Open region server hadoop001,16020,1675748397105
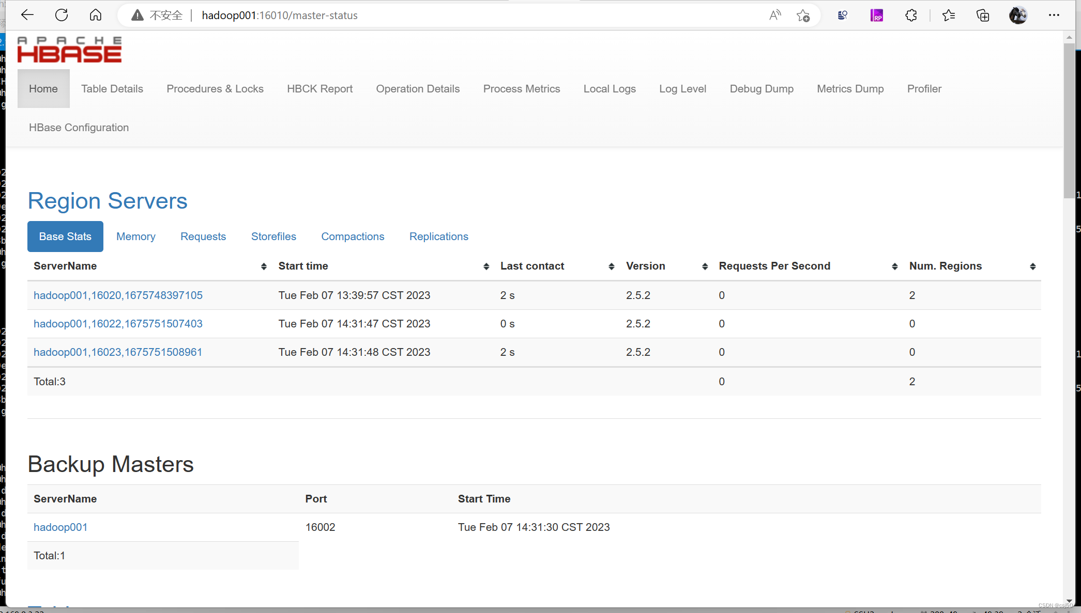Image resolution: width=1081 pixels, height=613 pixels. [118, 295]
